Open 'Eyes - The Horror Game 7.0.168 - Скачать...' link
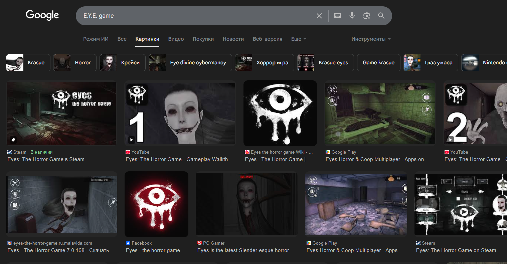 tap(61, 250)
